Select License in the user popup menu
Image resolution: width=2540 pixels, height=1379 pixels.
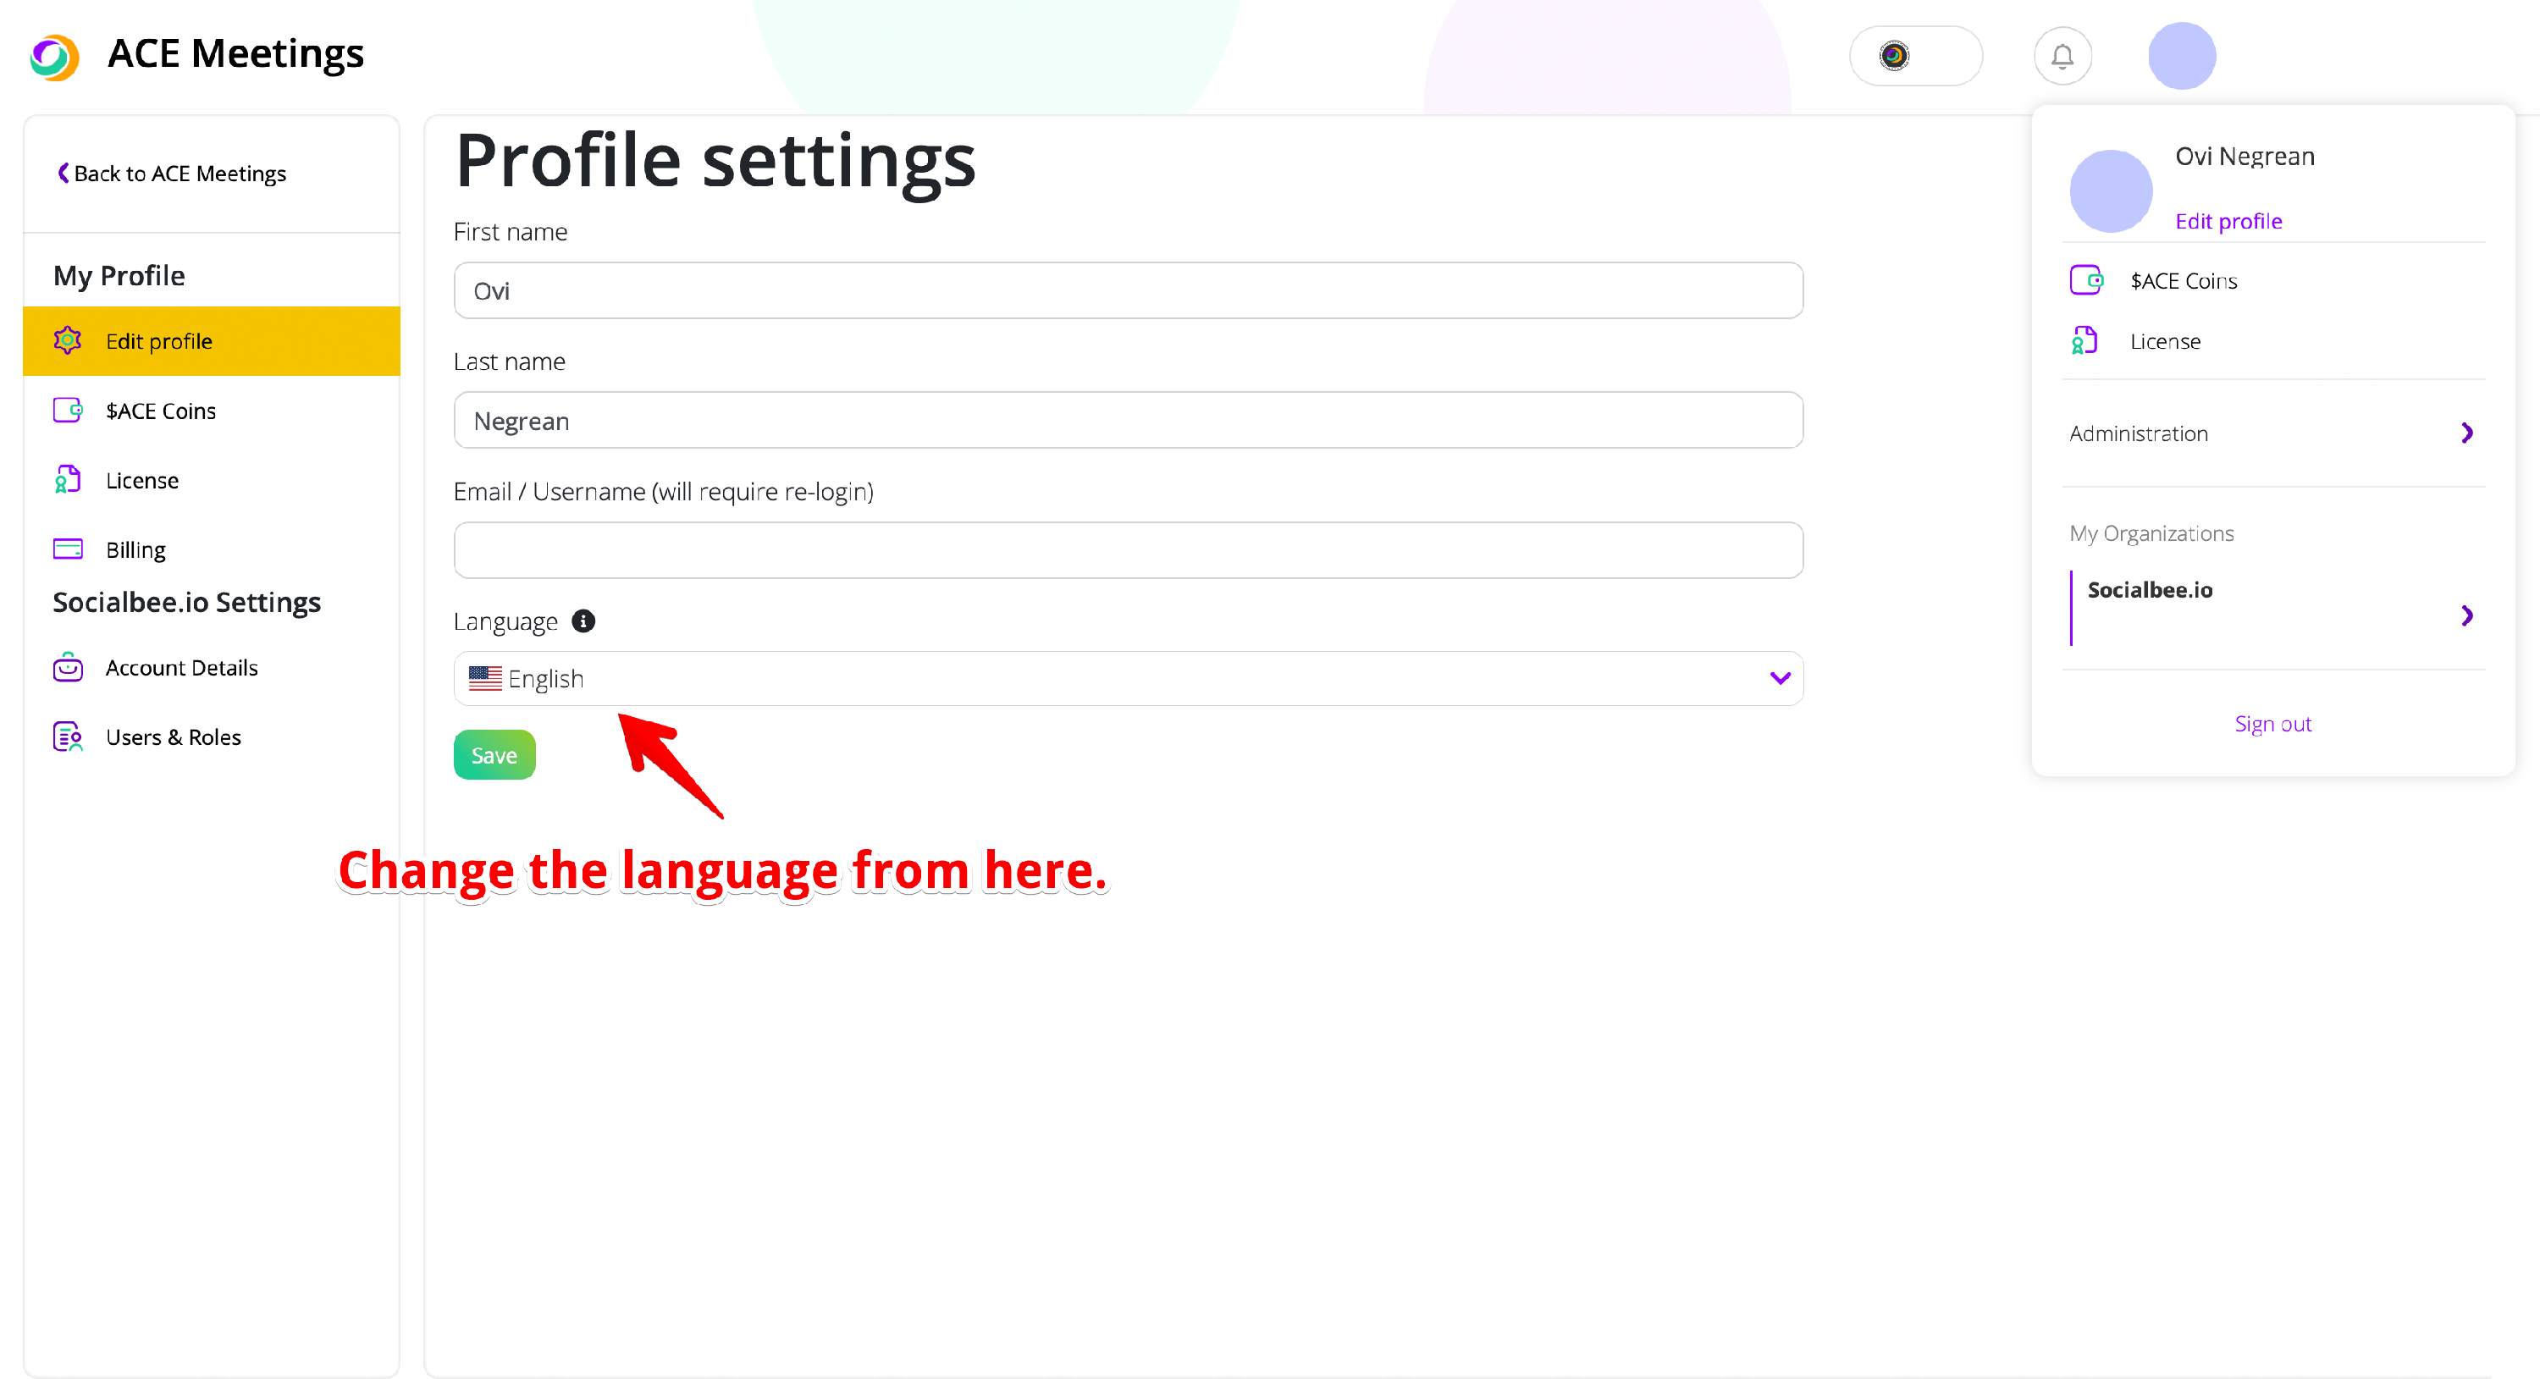pyautogui.click(x=2164, y=341)
